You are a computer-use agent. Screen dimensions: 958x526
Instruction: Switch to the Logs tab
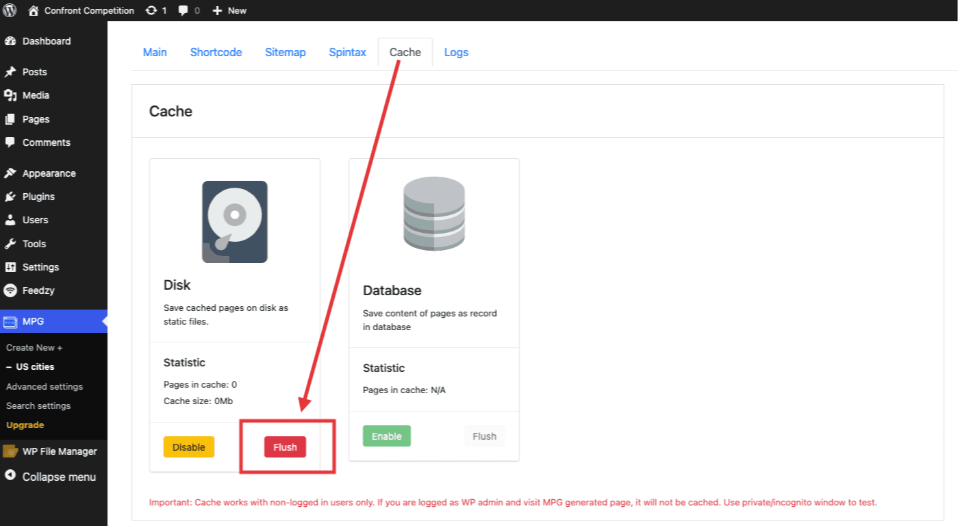coord(456,53)
